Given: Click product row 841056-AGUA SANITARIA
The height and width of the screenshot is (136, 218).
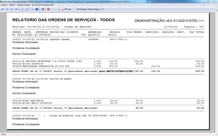Looking at the screenshot, I should click(108, 101).
